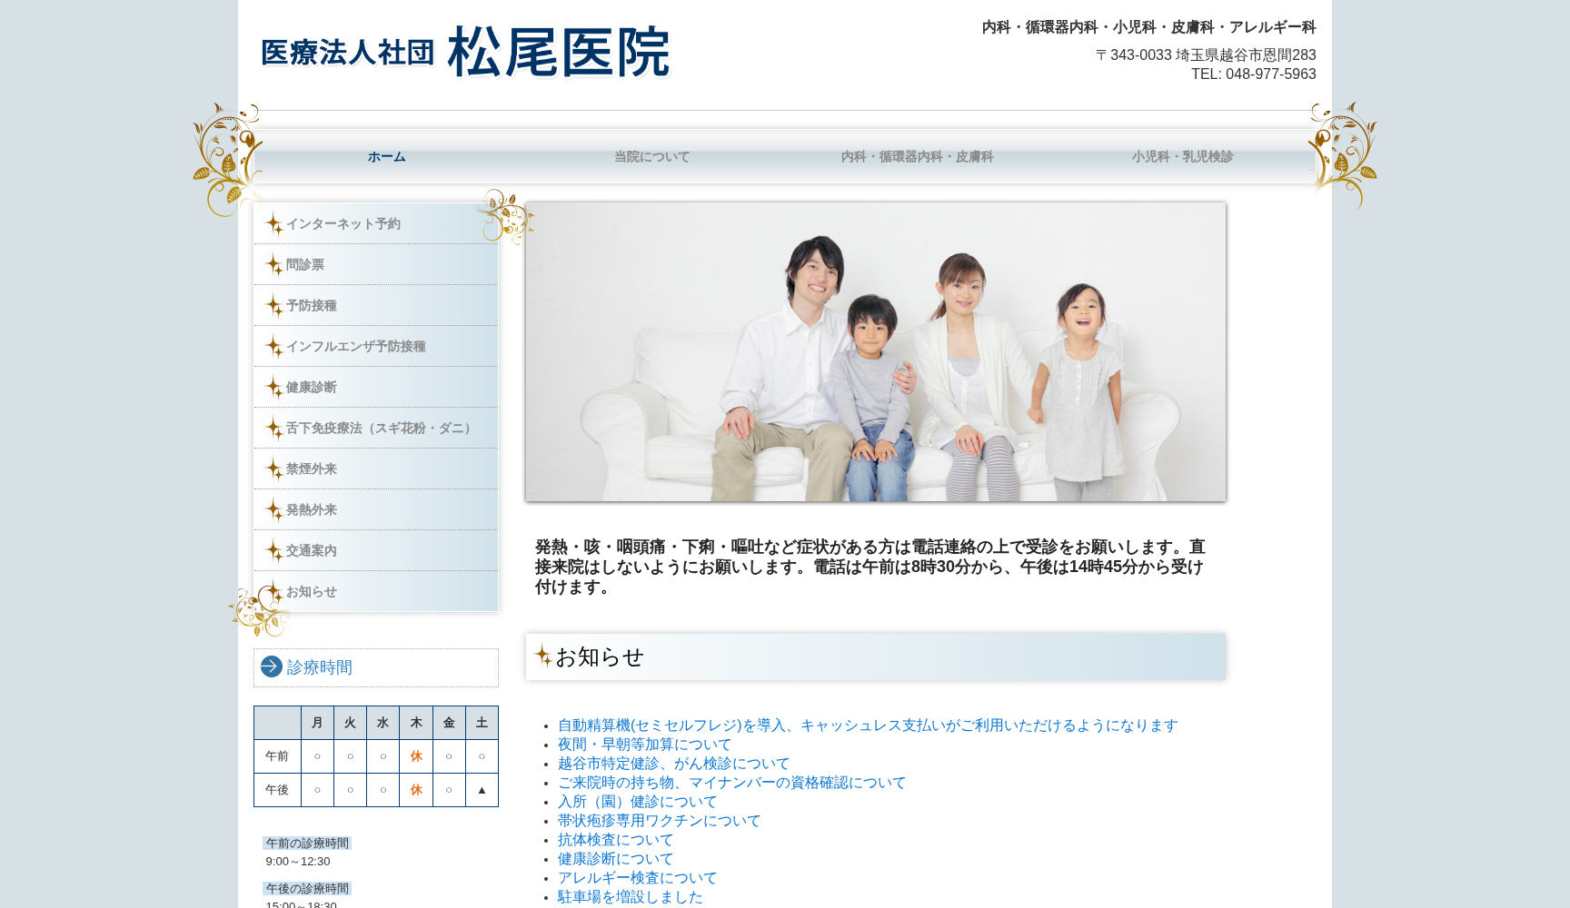Click the star icon next to 問診票
This screenshot has width=1570, height=908.
(273, 265)
